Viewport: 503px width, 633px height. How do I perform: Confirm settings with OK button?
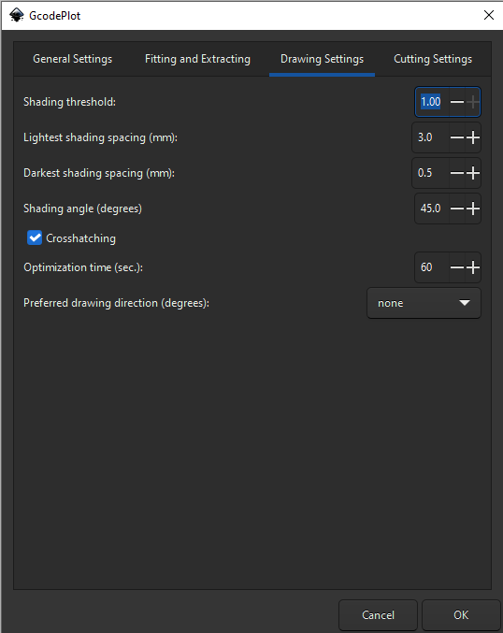[461, 615]
